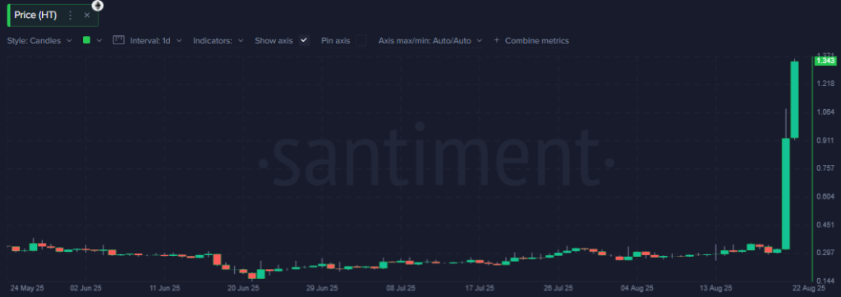Uncheck the Show axis checkbox
Screen dimensions: 841x297
(304, 40)
